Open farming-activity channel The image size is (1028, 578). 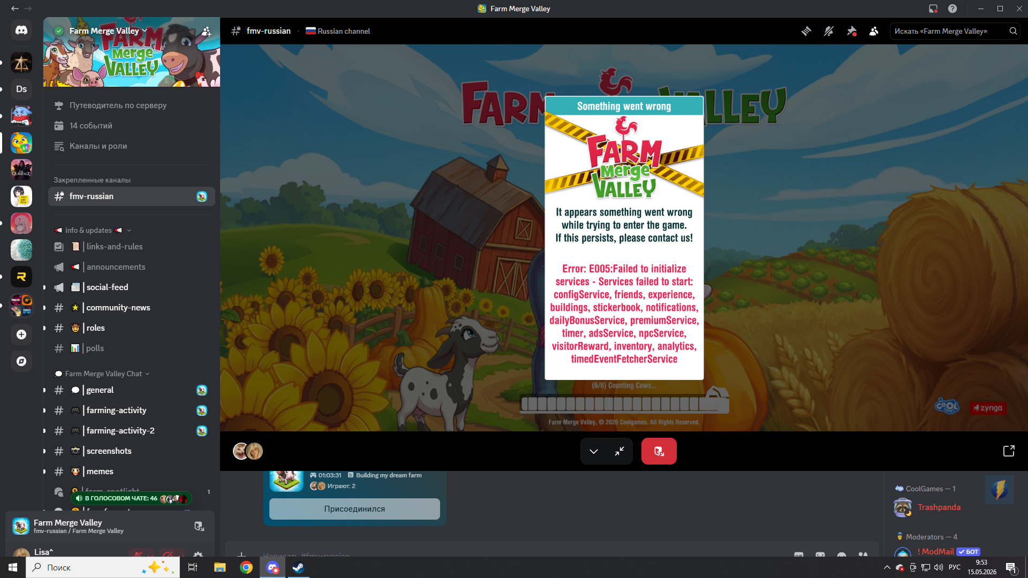[132, 410]
